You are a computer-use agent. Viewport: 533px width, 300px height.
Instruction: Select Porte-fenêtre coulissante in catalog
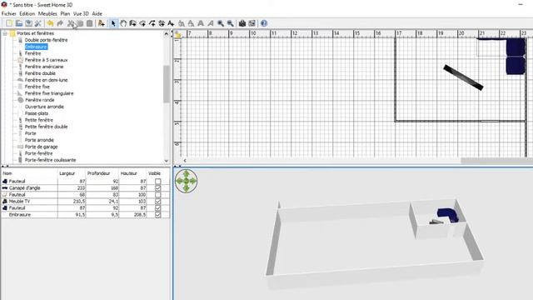point(50,160)
